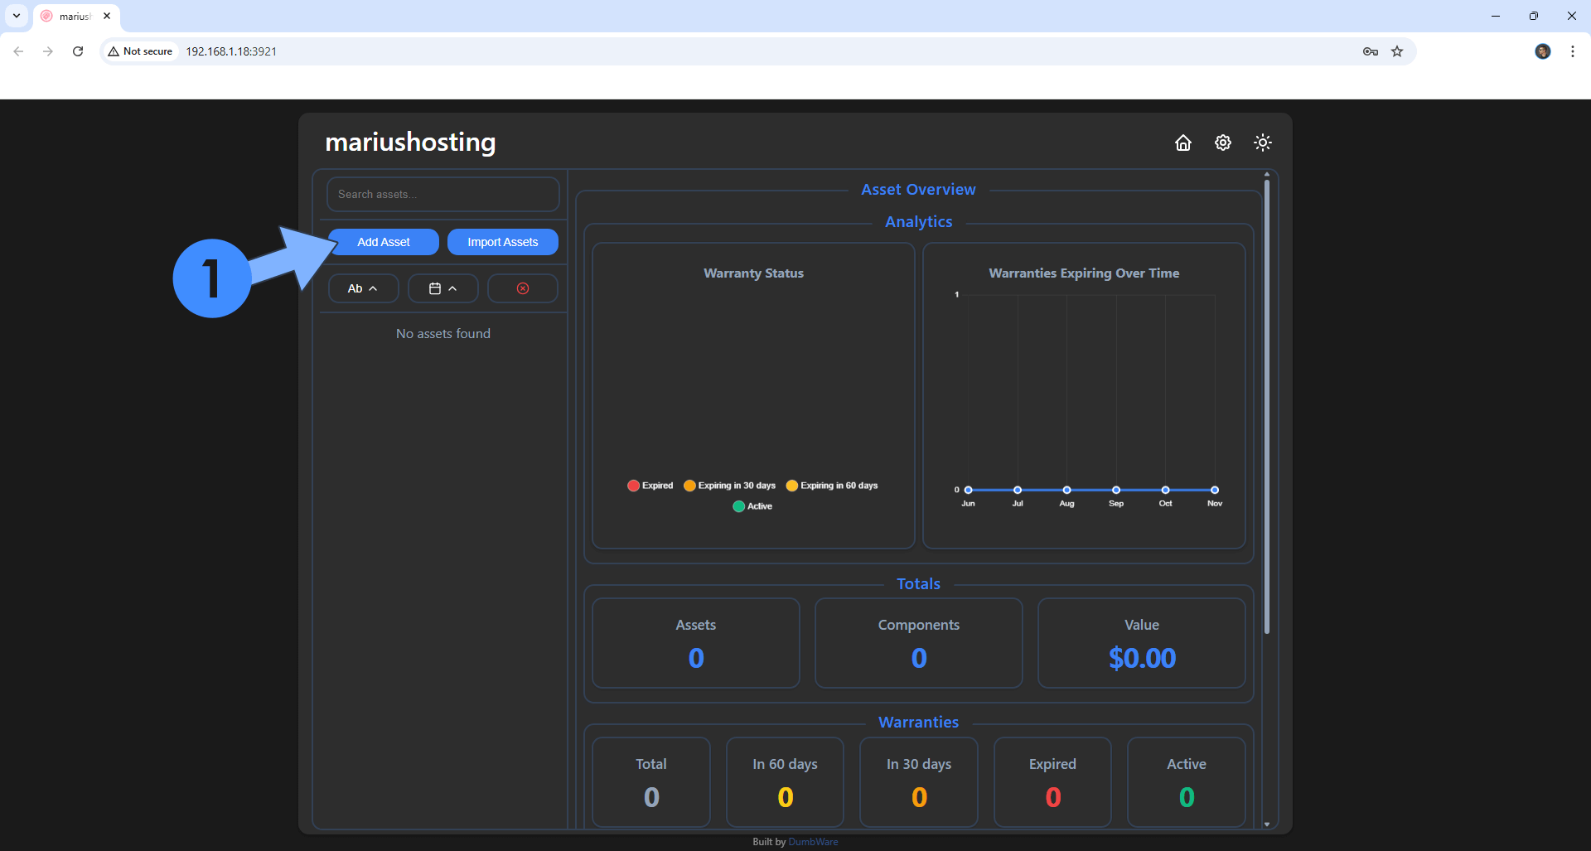Toggle light/dark theme sun icon
Viewport: 1591px width, 851px height.
(x=1262, y=143)
